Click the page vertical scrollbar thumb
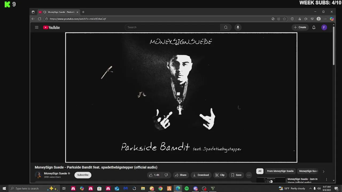The image size is (342, 192). pos(334,45)
